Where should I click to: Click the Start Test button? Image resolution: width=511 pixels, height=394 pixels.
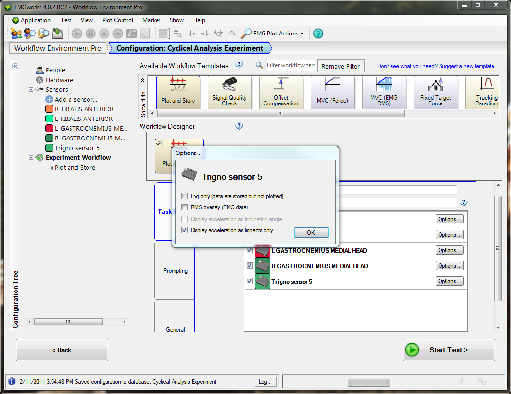pyautogui.click(x=448, y=350)
